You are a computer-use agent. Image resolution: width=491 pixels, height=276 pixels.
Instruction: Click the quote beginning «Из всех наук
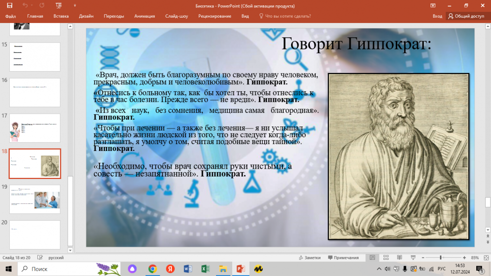[206, 113]
